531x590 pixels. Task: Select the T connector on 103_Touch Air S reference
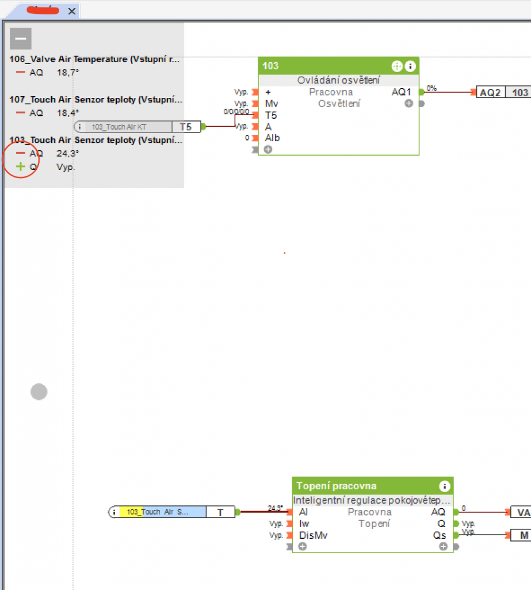(x=220, y=512)
